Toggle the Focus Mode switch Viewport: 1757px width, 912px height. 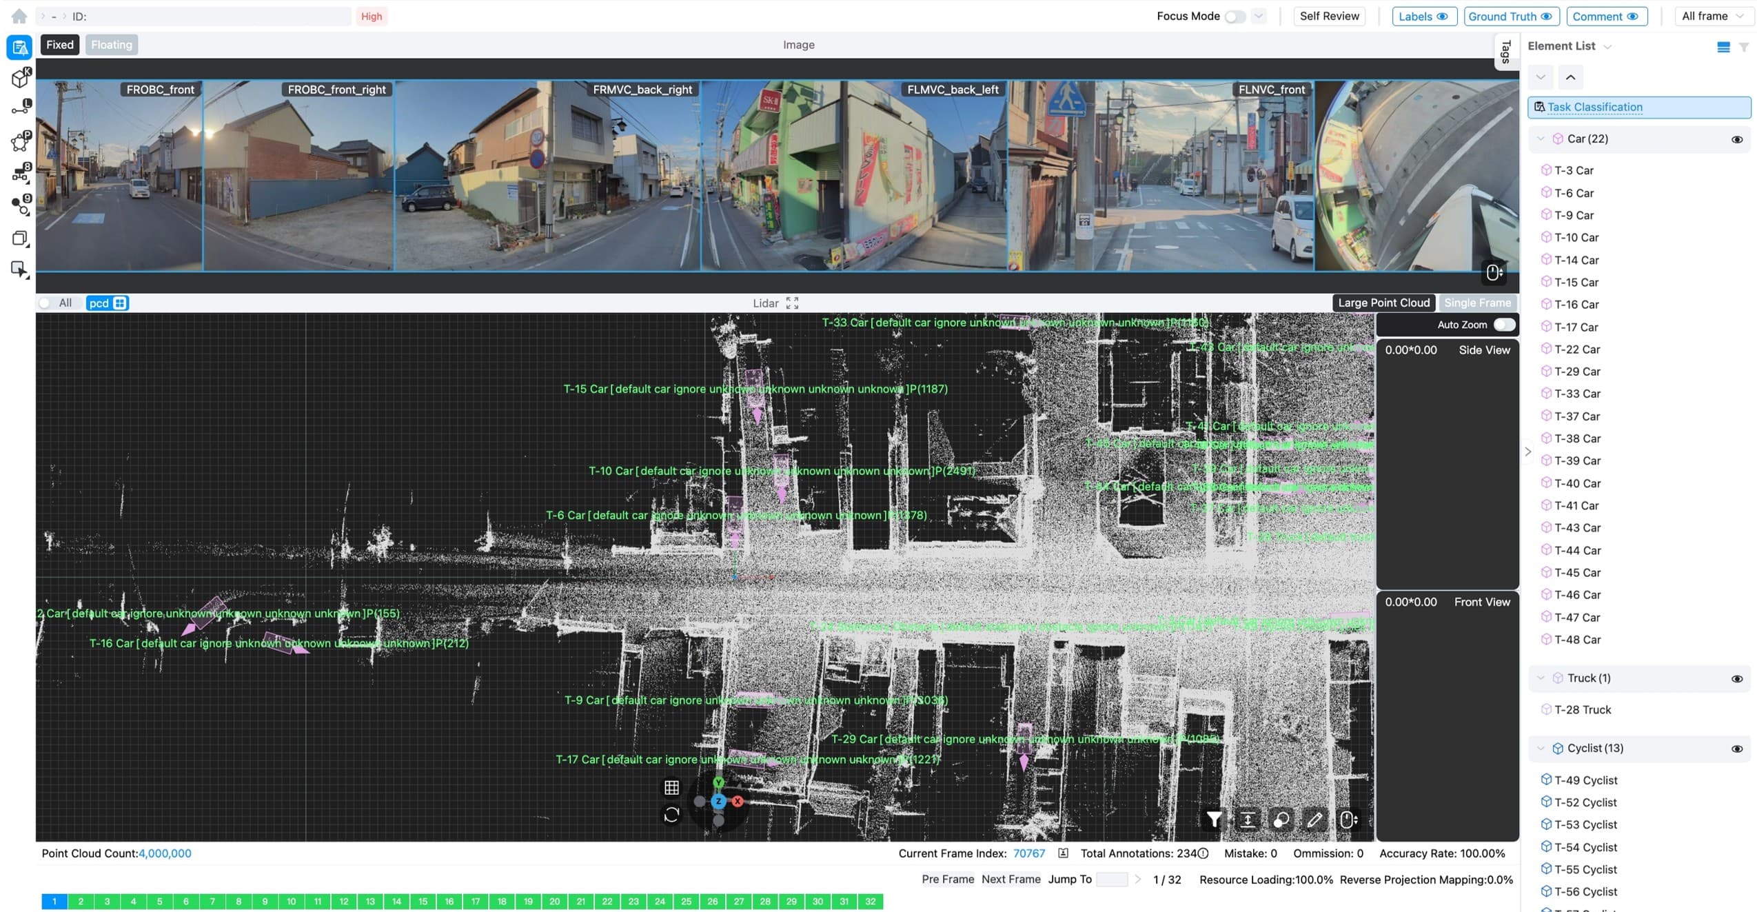click(1235, 17)
